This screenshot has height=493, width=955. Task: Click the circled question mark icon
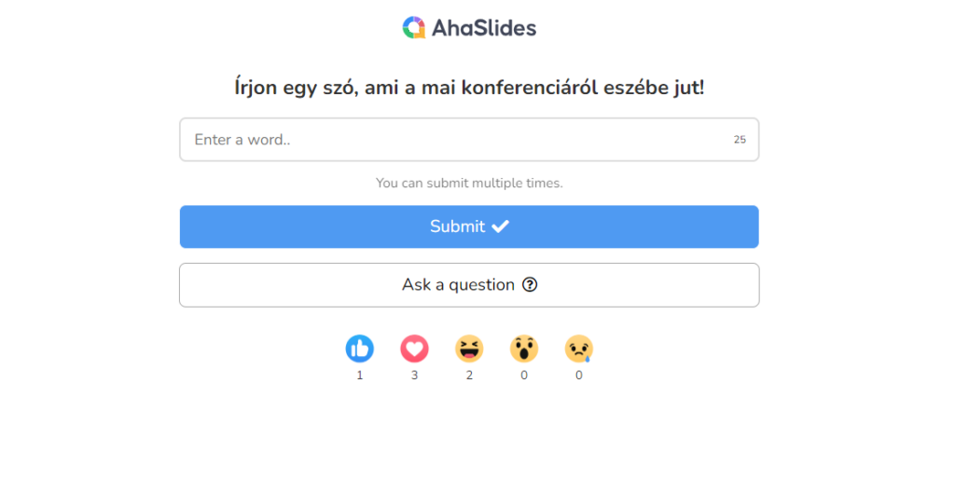point(530,285)
